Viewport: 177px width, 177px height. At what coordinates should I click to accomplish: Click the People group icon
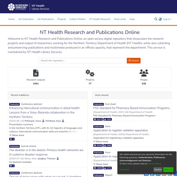pyautogui.click(x=144, y=73)
